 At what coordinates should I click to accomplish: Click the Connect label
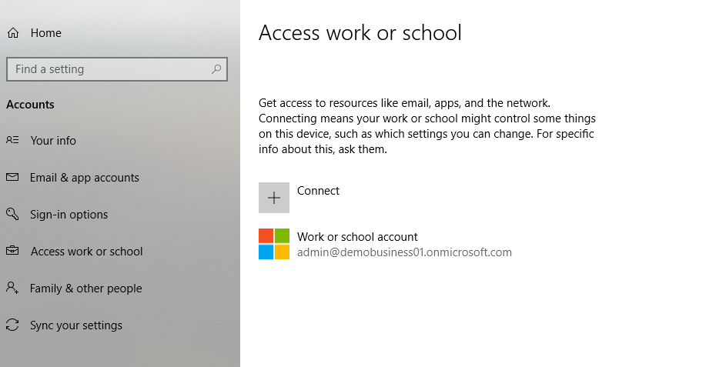coord(318,191)
